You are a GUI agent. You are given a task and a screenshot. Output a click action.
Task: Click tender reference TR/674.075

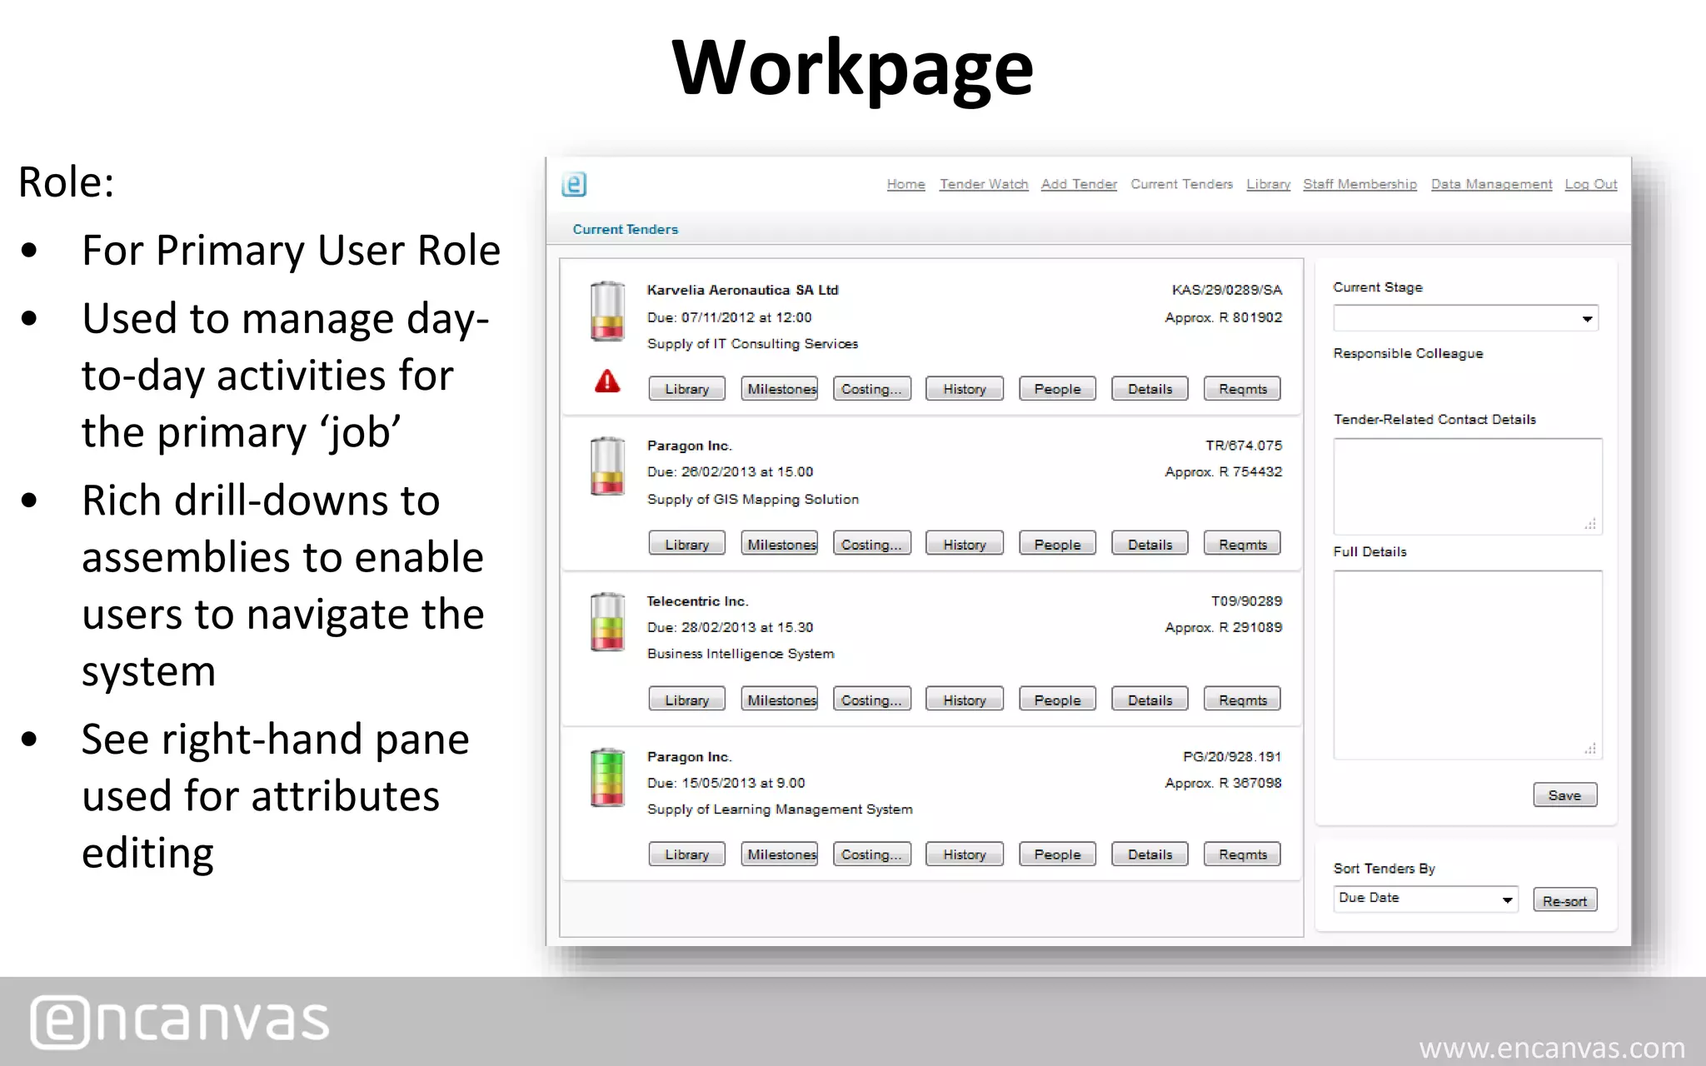[x=1244, y=446]
